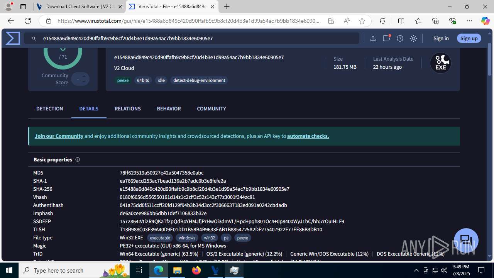Image resolution: width=494 pixels, height=278 pixels.
Task: Vote using the community score control
Action: click(80, 79)
